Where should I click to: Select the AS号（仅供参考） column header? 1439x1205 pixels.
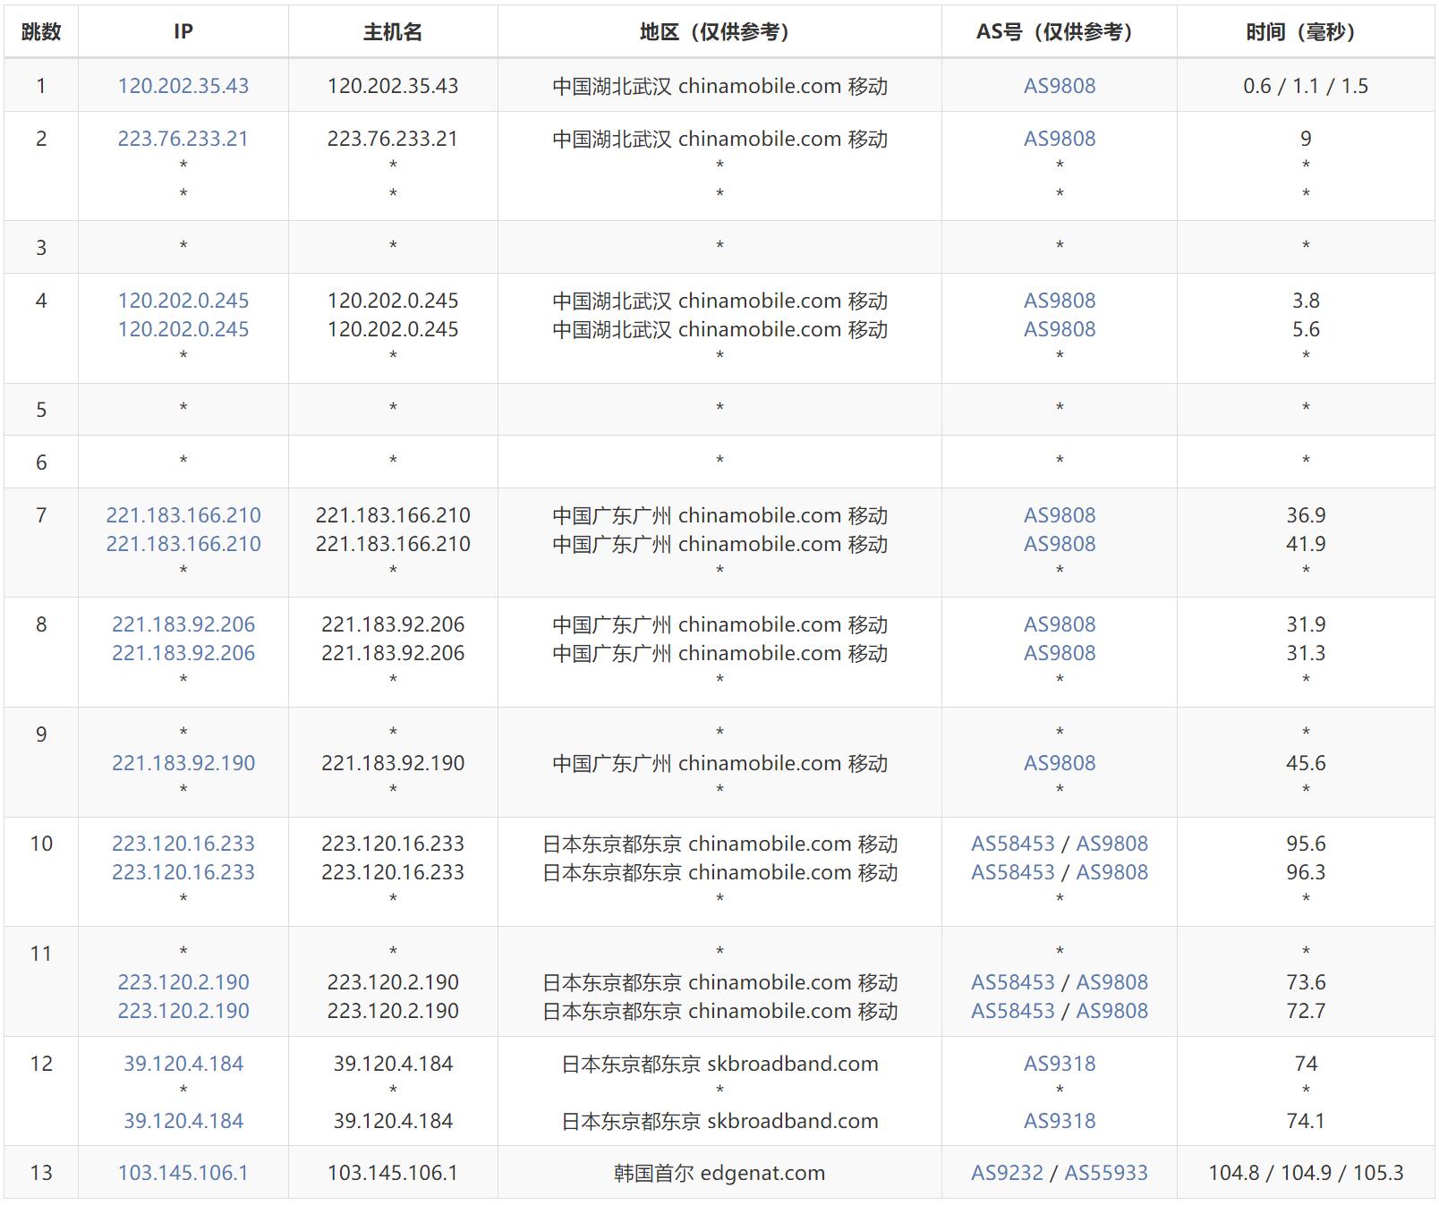(1060, 32)
